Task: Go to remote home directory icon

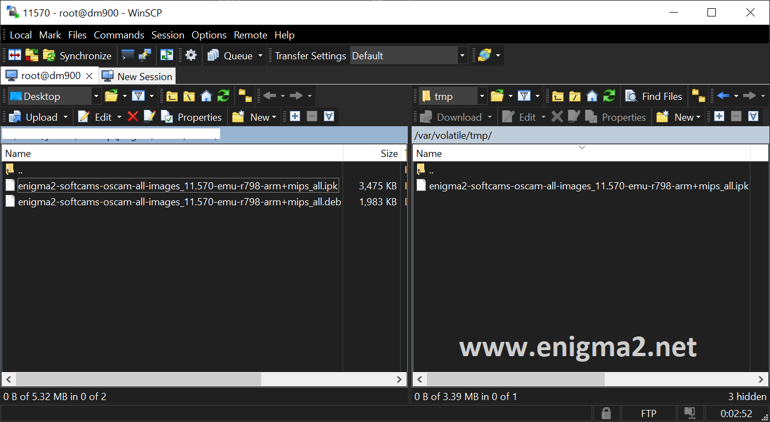Action: tap(592, 96)
